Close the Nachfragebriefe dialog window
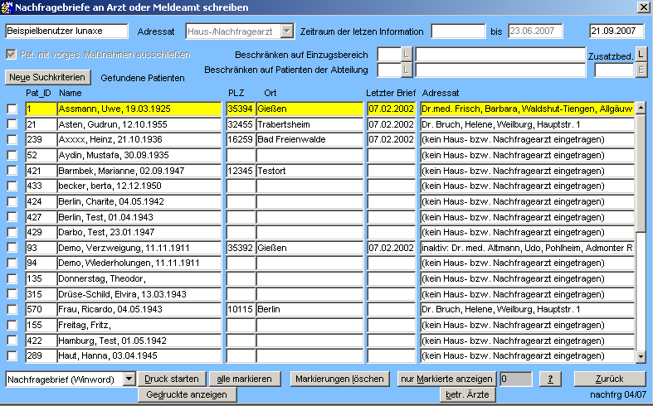Image resolution: width=653 pixels, height=406 pixels. point(642,7)
